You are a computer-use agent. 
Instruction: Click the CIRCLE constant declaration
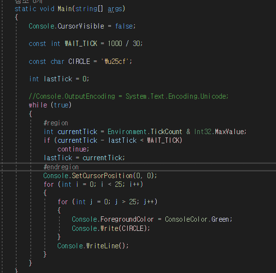[x=80, y=61]
